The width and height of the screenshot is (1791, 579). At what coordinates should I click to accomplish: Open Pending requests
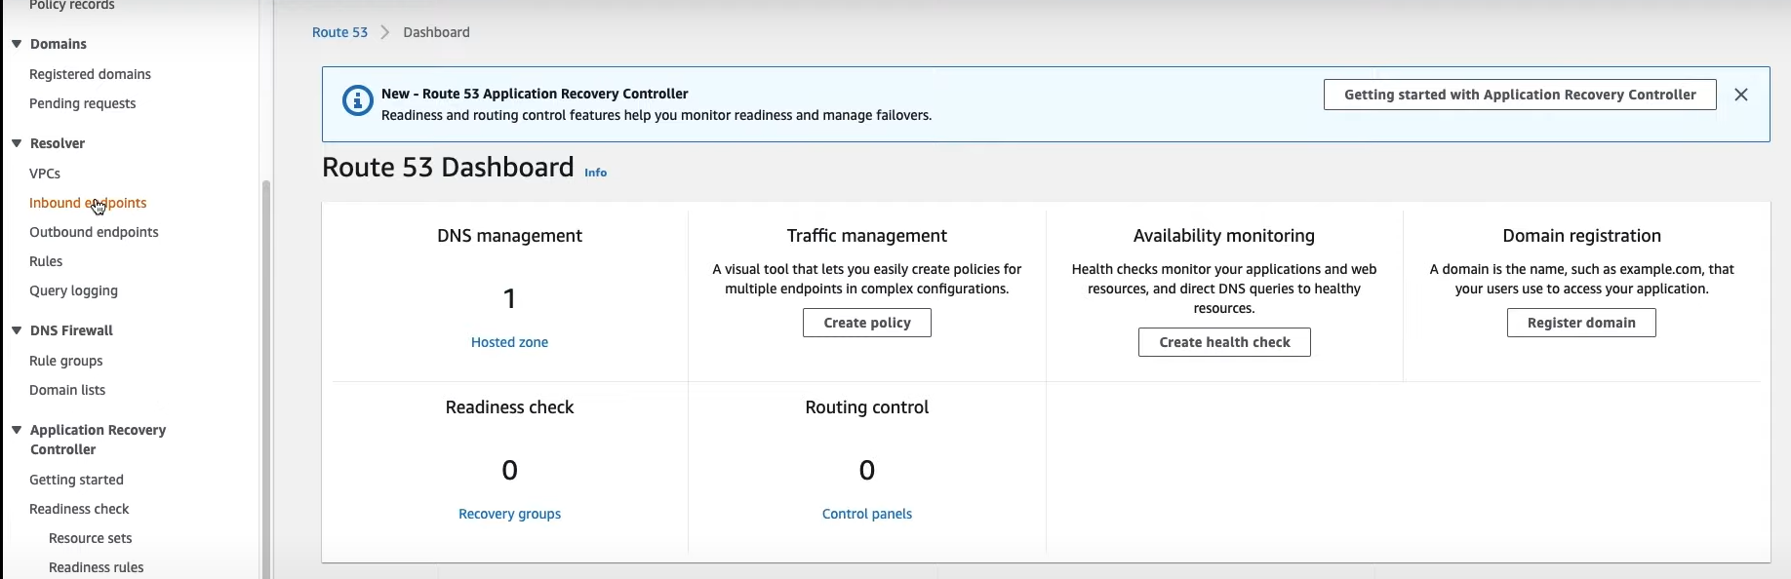click(x=82, y=103)
